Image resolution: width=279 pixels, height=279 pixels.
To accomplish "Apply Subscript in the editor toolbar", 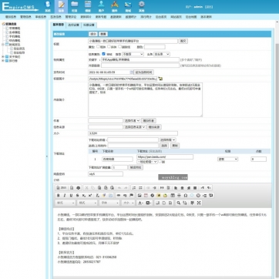I will (84, 196).
